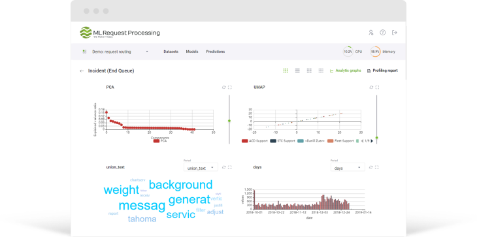Open the Profiling report
Image resolution: width=477 pixels, height=237 pixels.
tap(382, 71)
